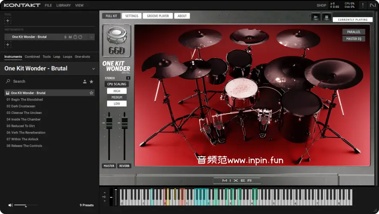Open the Library menu
Viewport: 379px width, 214px height.
coord(63,6)
